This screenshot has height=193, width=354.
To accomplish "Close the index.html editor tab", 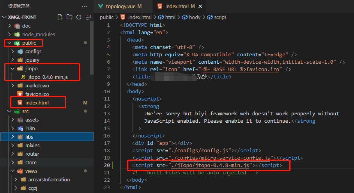I will pos(200,6).
